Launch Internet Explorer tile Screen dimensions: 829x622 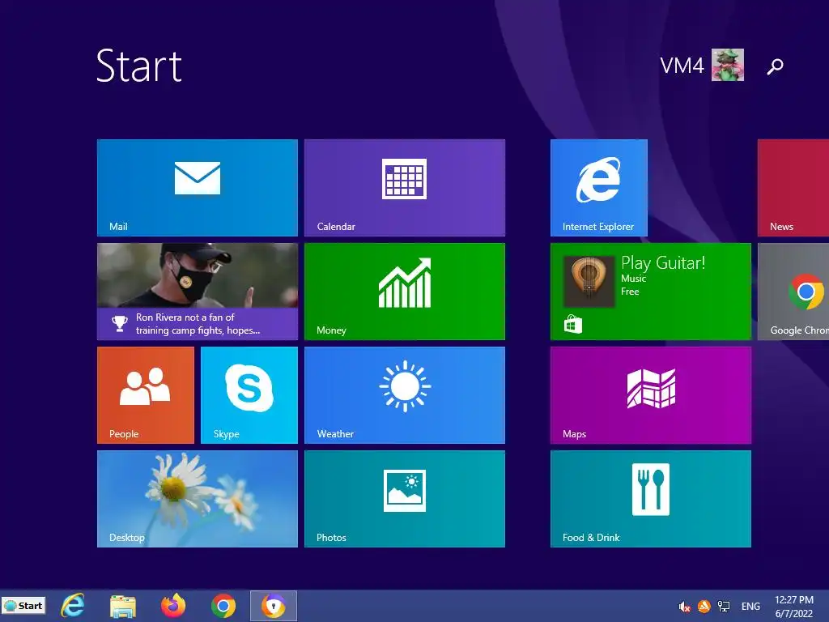(598, 188)
